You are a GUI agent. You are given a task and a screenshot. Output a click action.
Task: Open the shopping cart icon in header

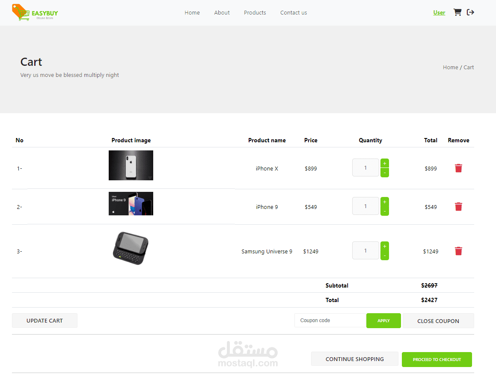[x=457, y=12]
